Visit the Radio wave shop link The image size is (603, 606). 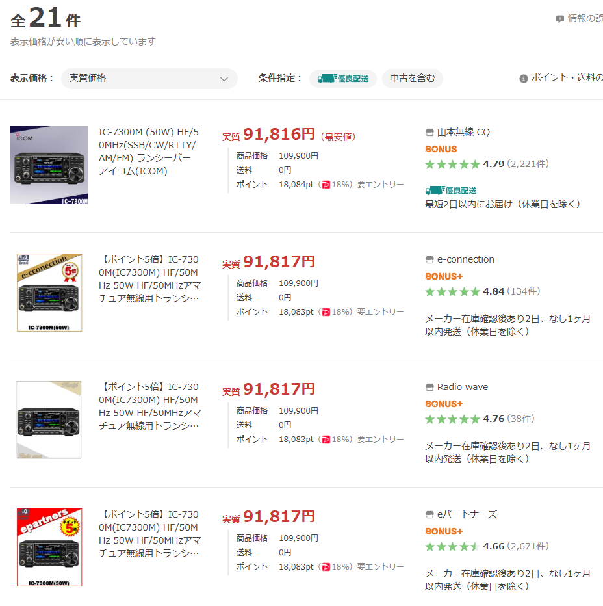(x=463, y=387)
